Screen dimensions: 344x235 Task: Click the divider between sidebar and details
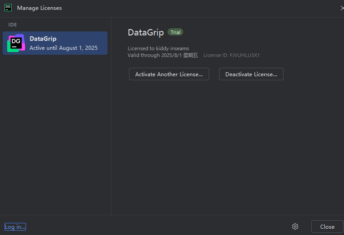(x=111, y=135)
